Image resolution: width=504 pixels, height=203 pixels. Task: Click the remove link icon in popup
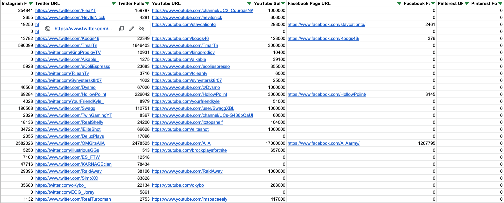pyautogui.click(x=142, y=29)
